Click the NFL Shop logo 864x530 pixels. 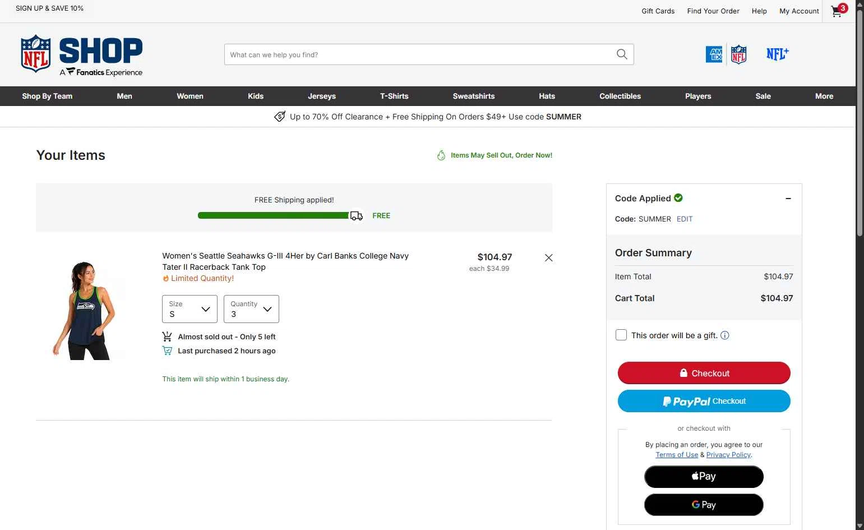tap(82, 55)
